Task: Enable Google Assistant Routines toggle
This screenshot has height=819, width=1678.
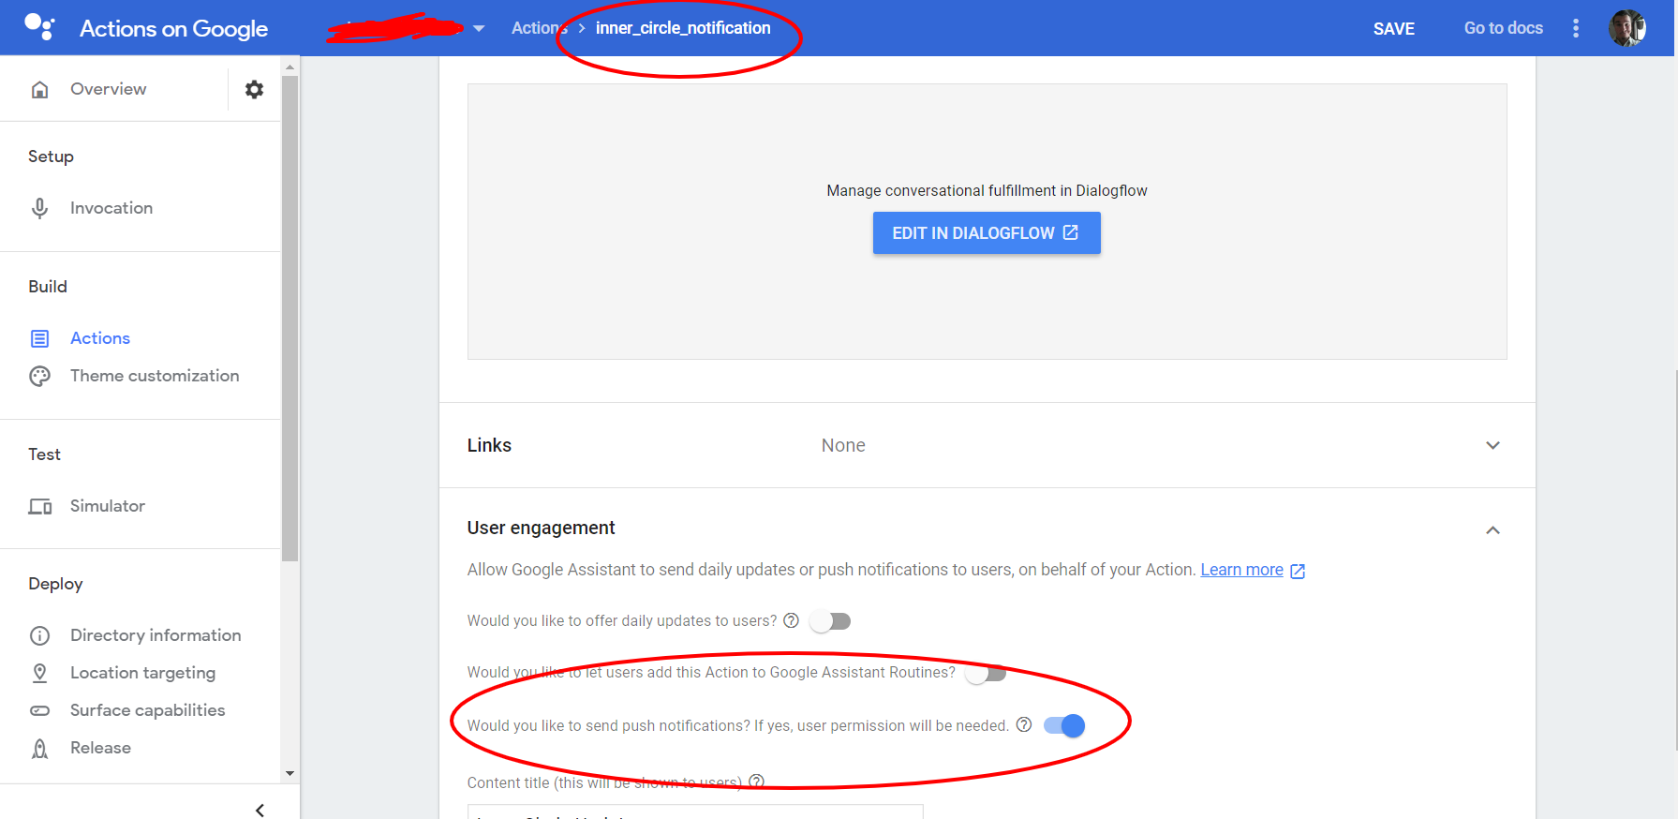Action: coord(986,673)
